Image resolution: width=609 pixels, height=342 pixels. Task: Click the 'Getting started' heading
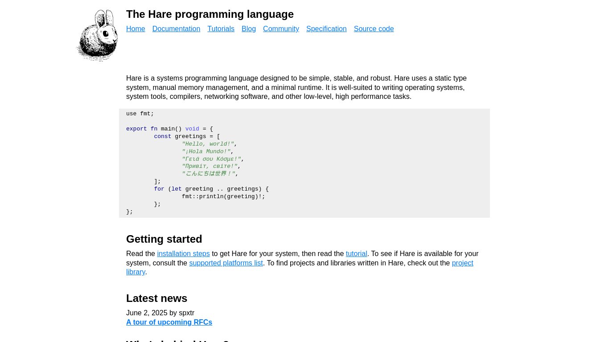coord(164,239)
